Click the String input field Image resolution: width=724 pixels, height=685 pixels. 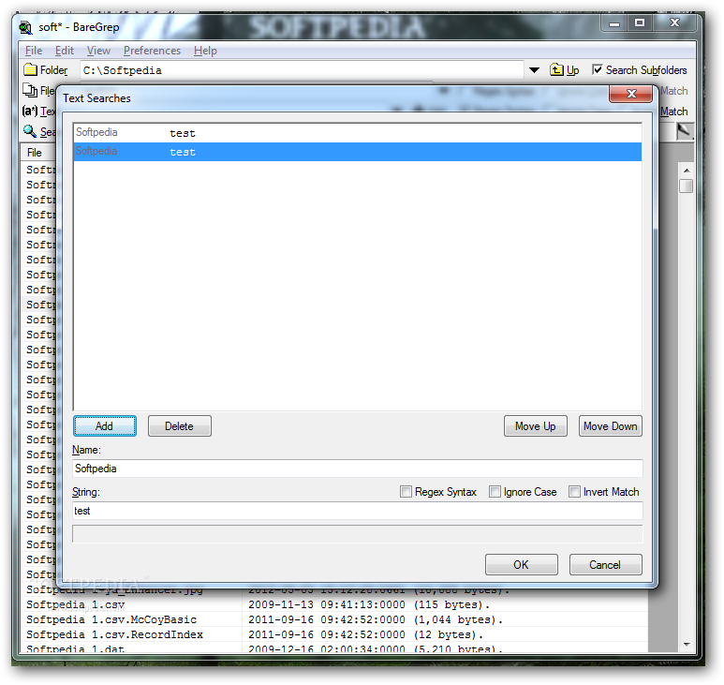pos(358,511)
